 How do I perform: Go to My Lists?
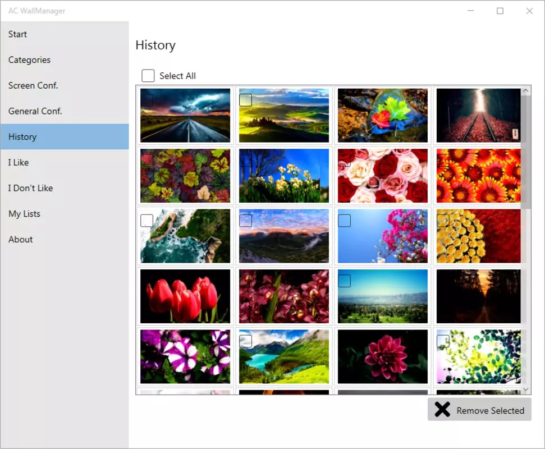[65, 214]
